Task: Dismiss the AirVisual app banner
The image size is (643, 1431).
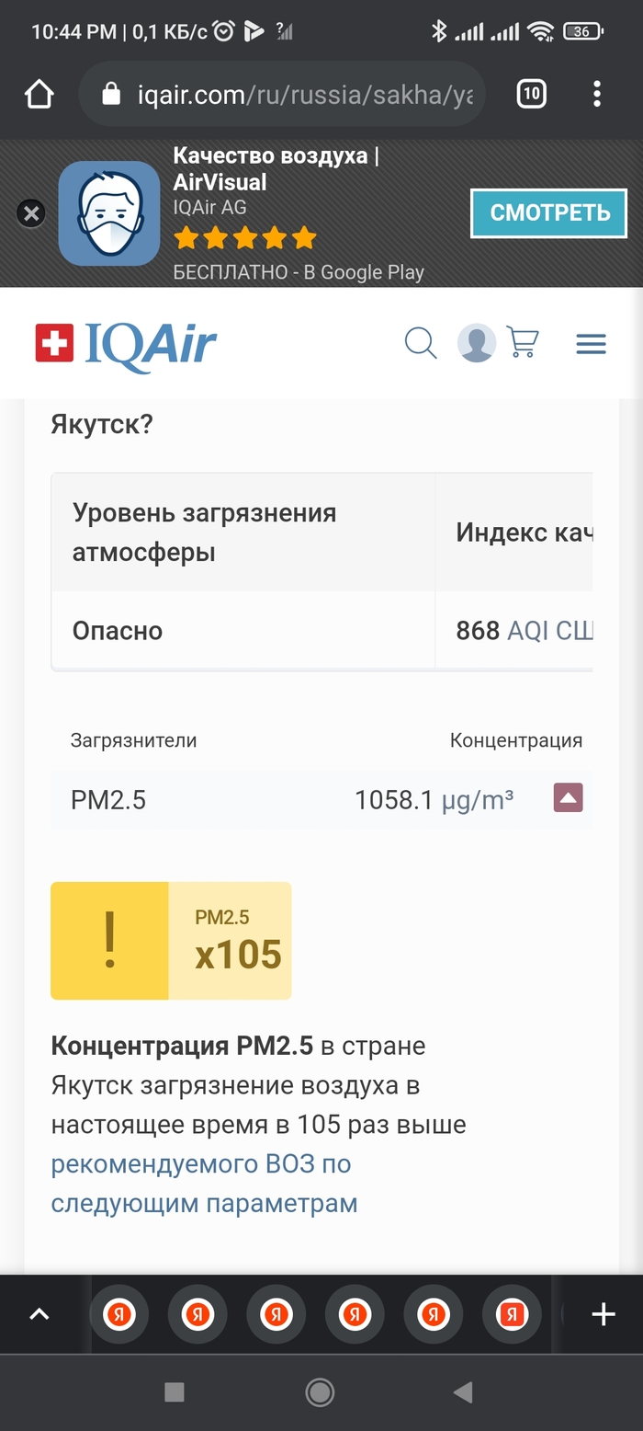Action: point(31,214)
